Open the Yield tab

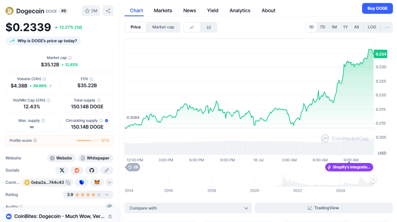212,10
